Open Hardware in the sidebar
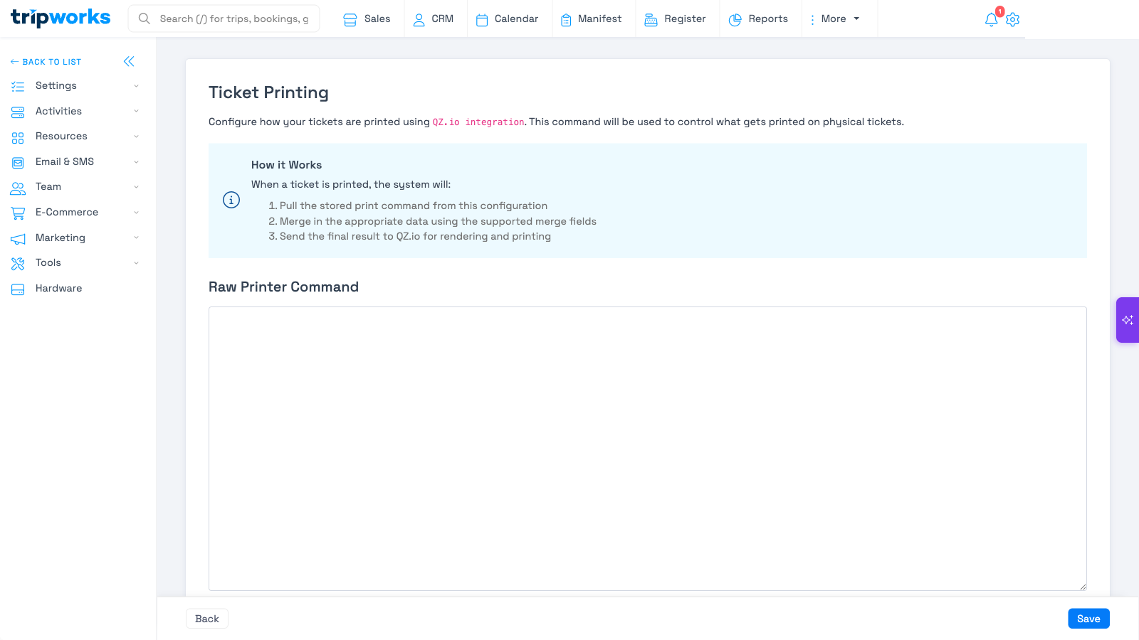The image size is (1139, 640). (x=58, y=288)
